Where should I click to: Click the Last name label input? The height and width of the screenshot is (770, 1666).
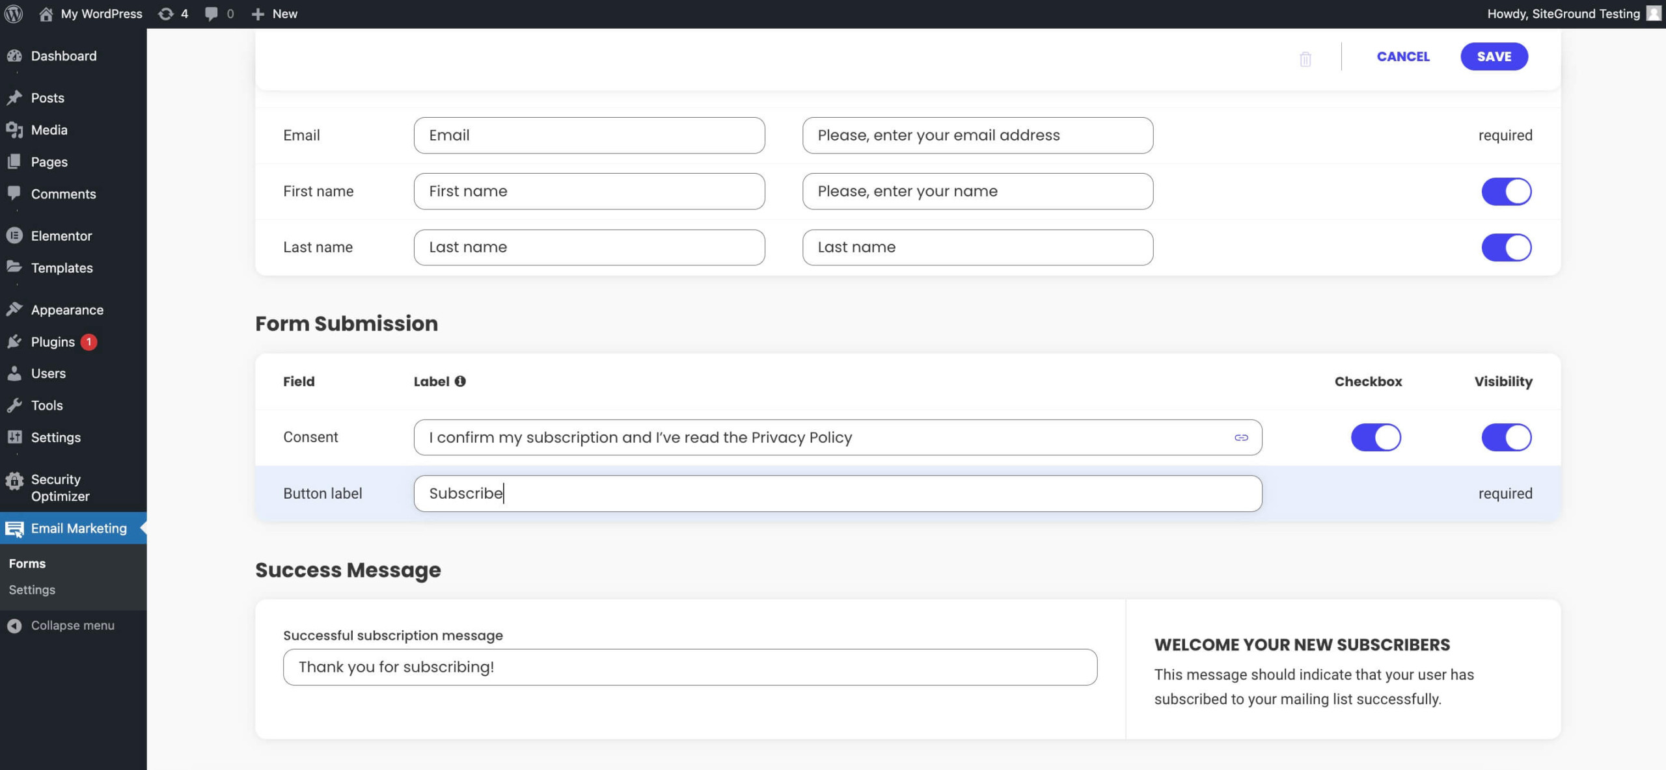[589, 247]
